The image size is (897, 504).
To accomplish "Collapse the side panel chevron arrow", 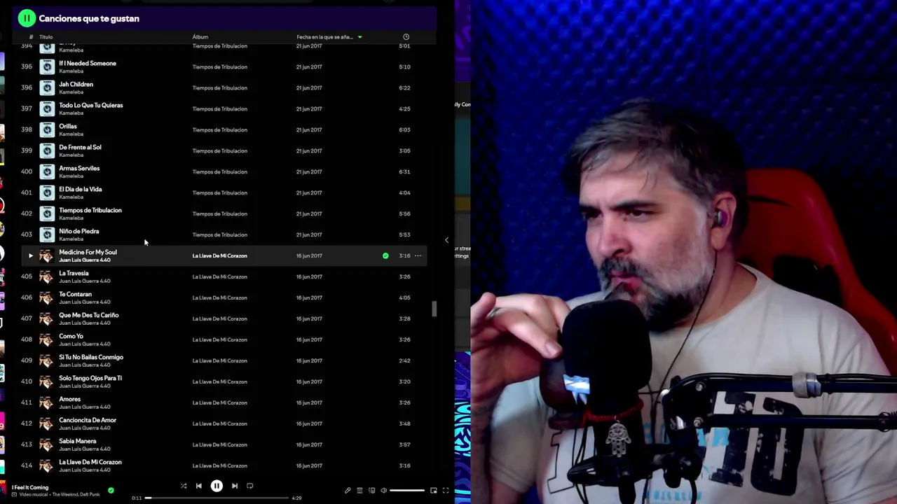I will 446,240.
